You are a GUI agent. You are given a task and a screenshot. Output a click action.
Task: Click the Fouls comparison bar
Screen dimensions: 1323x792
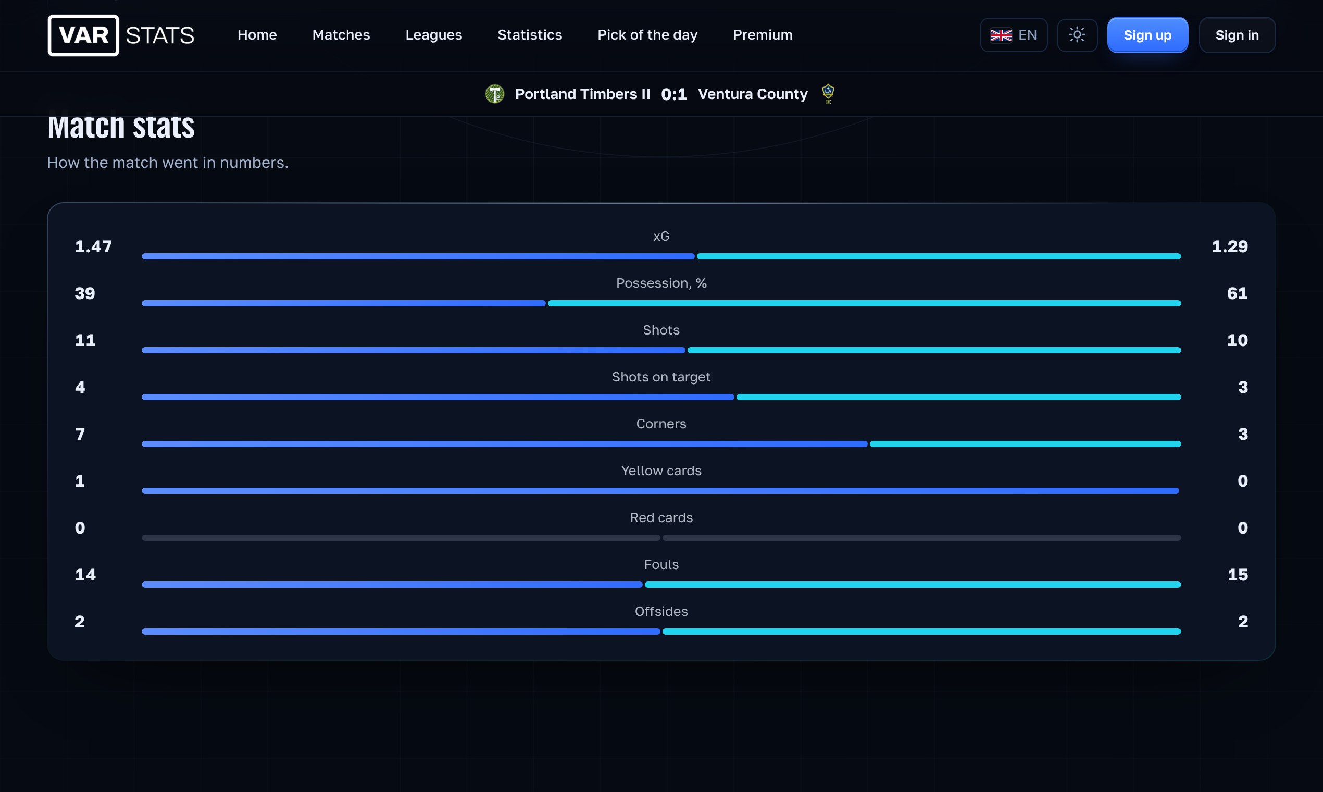(x=662, y=585)
